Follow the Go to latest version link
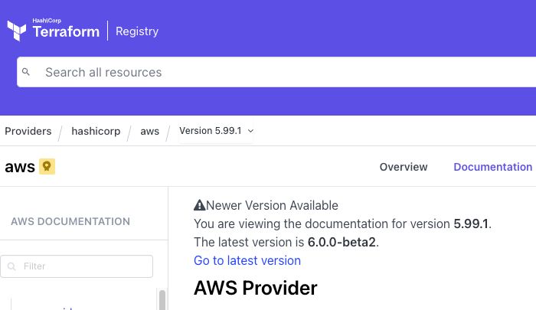This screenshot has height=310, width=536. pyautogui.click(x=247, y=260)
